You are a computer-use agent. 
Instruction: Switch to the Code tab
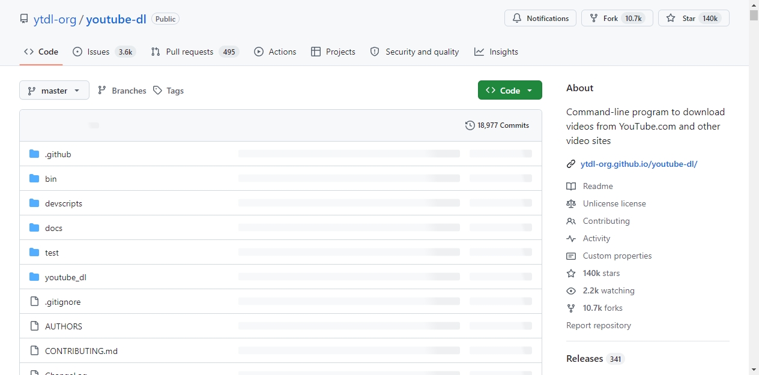click(41, 52)
